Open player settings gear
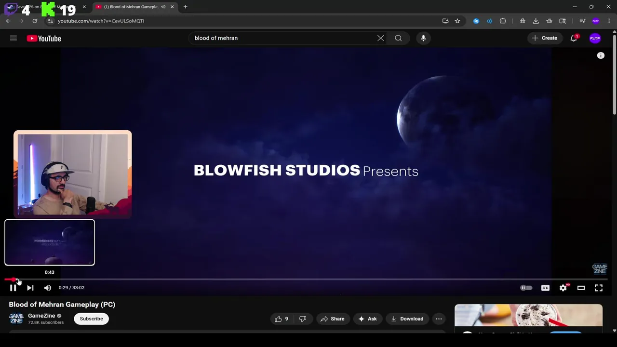617x347 pixels. (563, 288)
